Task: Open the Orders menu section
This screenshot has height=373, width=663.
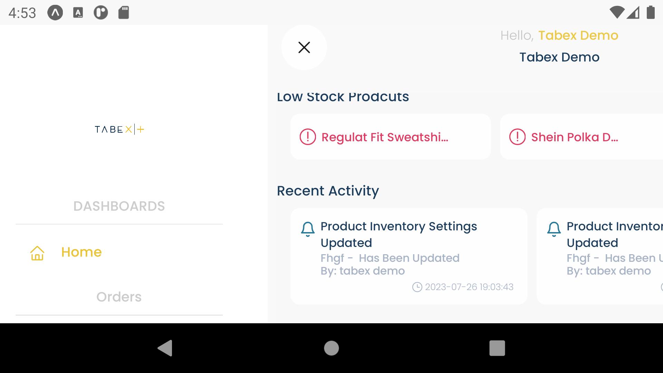Action: [x=119, y=297]
